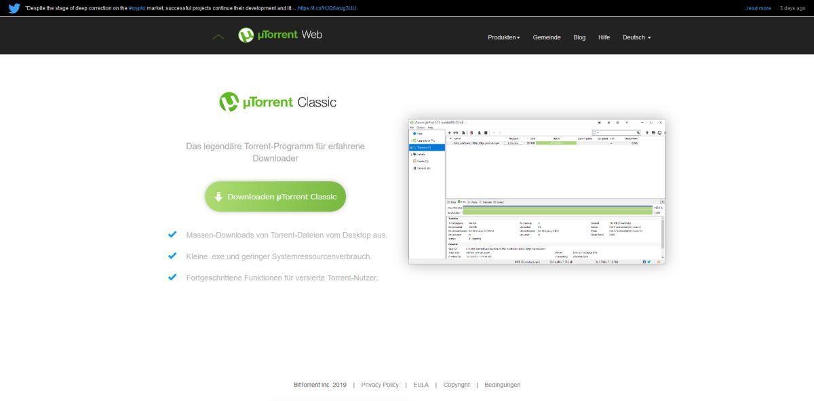814x401 pixels.
Task: Click the µTorrent Classic logo
Action: (x=277, y=102)
